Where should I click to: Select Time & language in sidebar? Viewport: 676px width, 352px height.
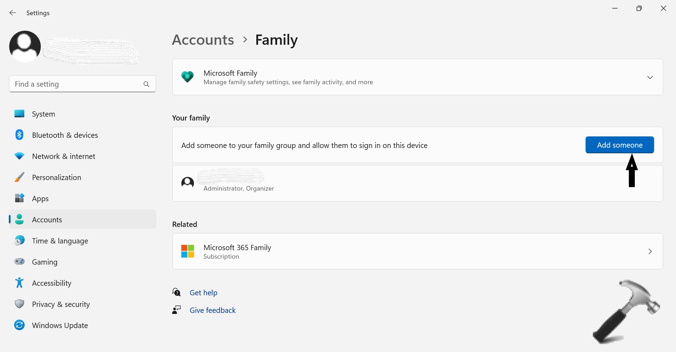pyautogui.click(x=60, y=241)
